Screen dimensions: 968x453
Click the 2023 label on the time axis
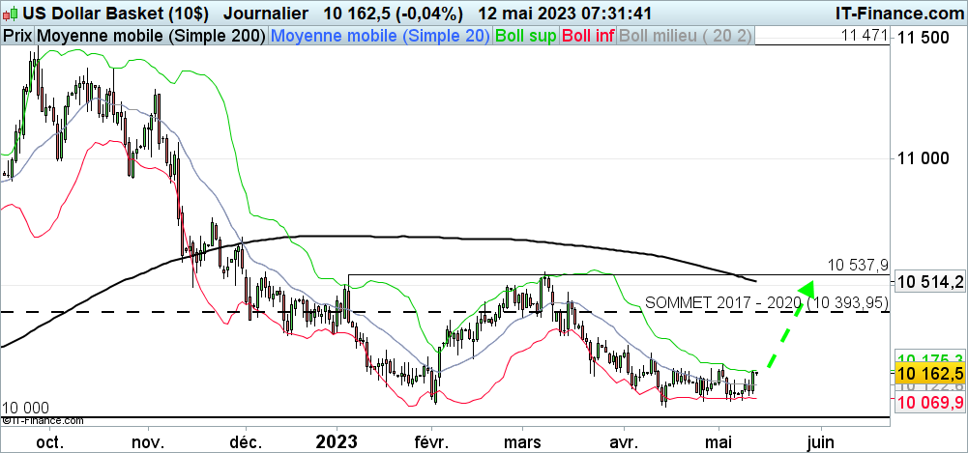[x=337, y=440]
